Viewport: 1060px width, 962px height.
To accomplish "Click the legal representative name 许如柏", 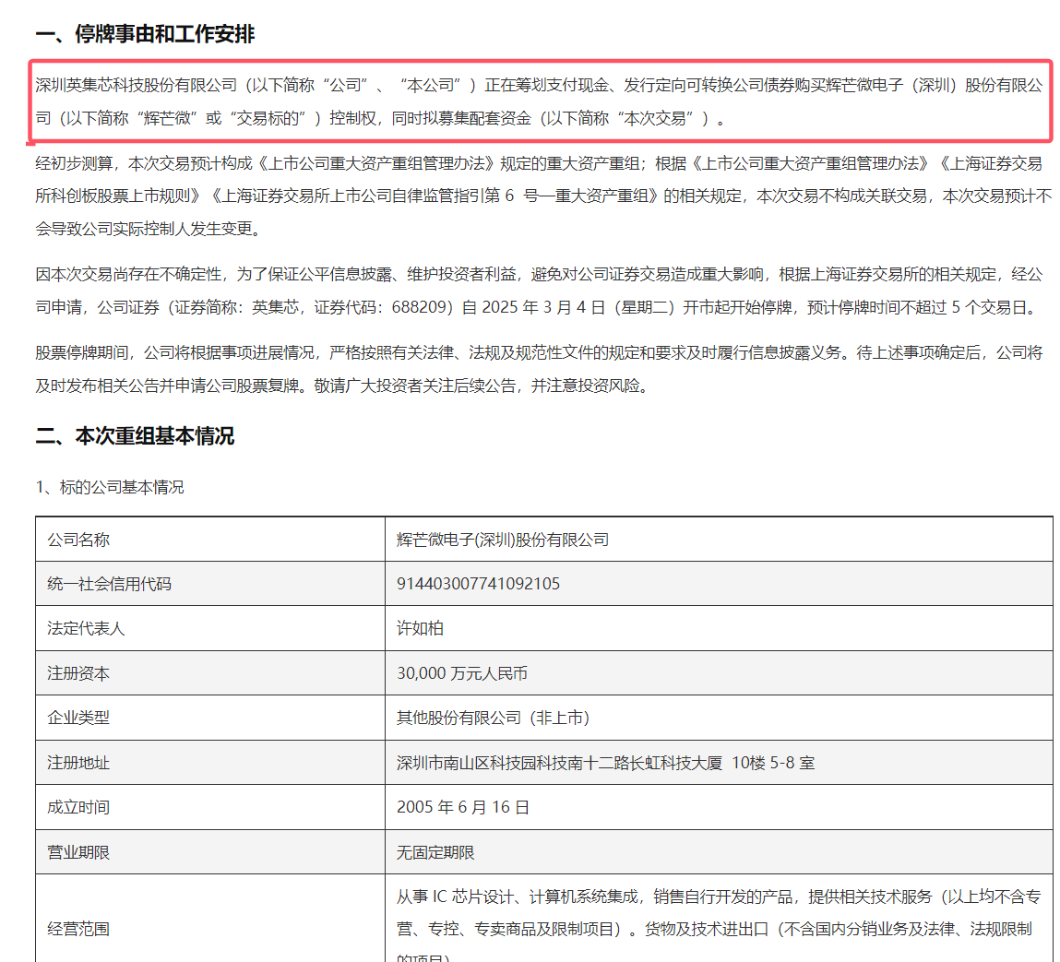I will (x=420, y=628).
